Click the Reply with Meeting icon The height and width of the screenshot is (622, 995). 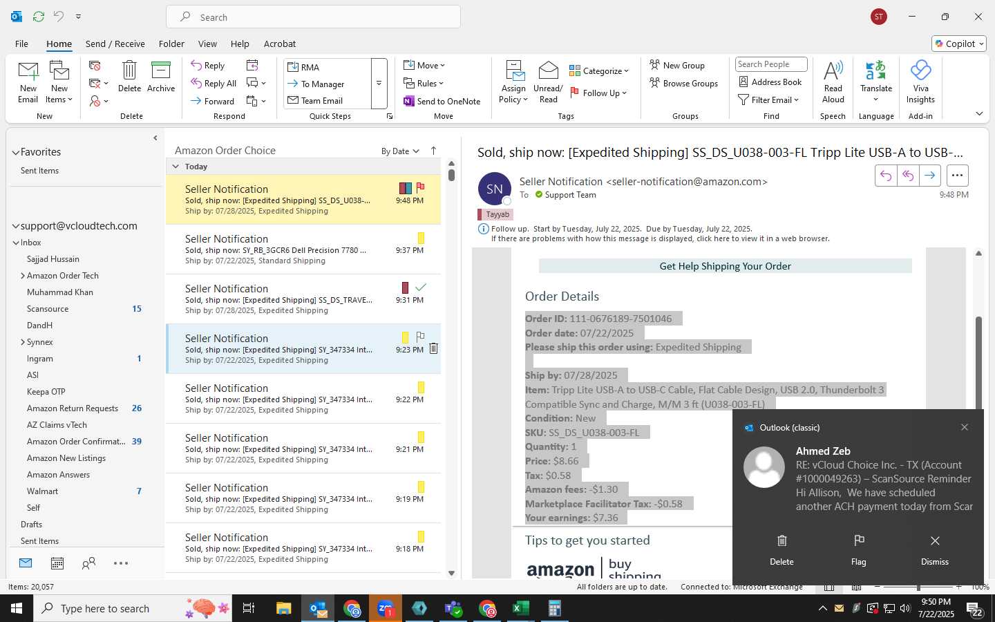(252, 66)
